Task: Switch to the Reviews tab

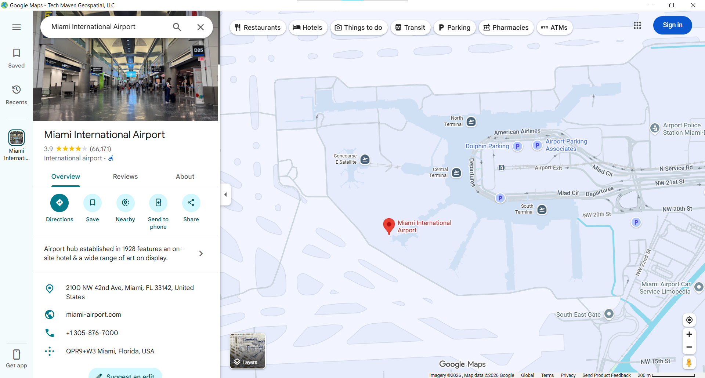Action: pyautogui.click(x=125, y=177)
